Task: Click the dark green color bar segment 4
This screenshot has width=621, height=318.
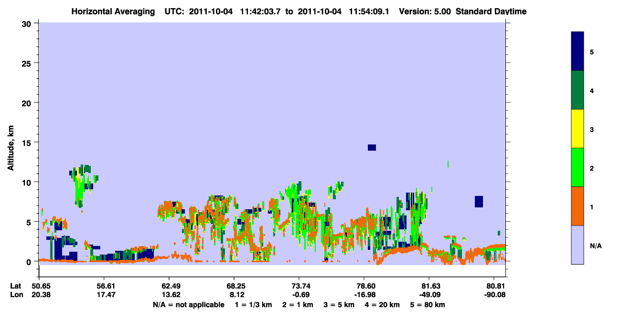Action: click(578, 90)
